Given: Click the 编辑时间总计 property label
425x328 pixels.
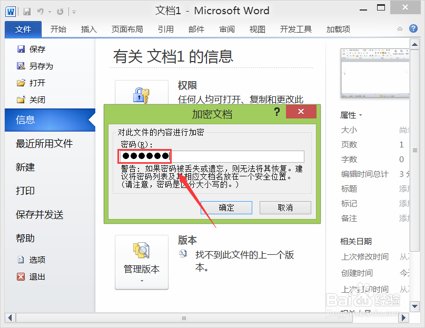Looking at the screenshot, I should [365, 174].
